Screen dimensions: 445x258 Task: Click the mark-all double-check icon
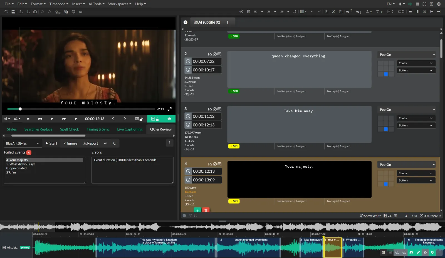[105, 143]
